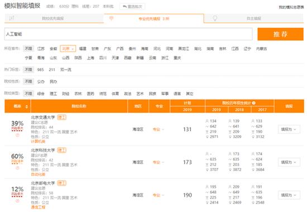Click the 自主填报 light bulb icon
Image resolution: width=307 pixels, height=212 pixels.
pyautogui.click(x=215, y=18)
